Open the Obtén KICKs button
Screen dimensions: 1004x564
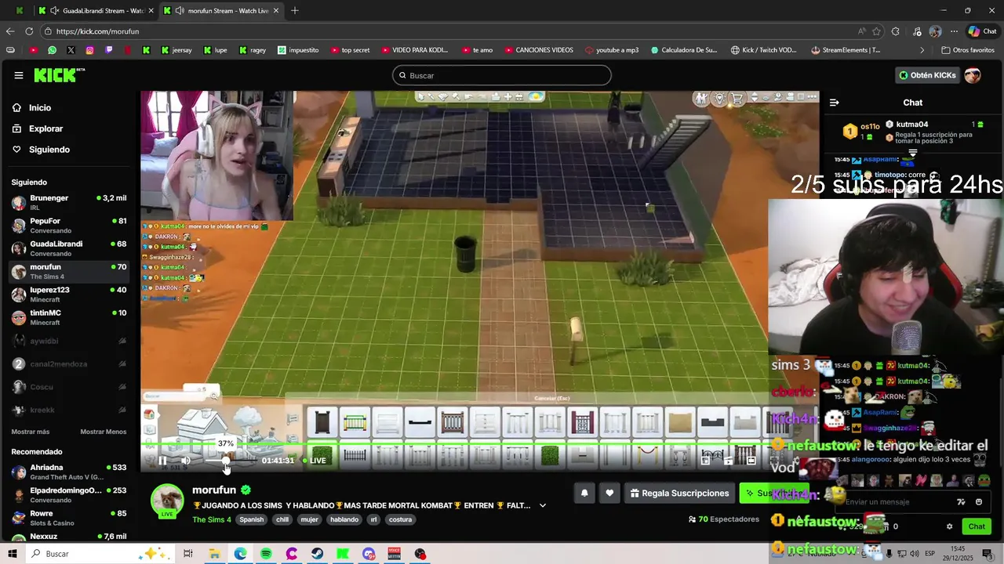pos(927,75)
